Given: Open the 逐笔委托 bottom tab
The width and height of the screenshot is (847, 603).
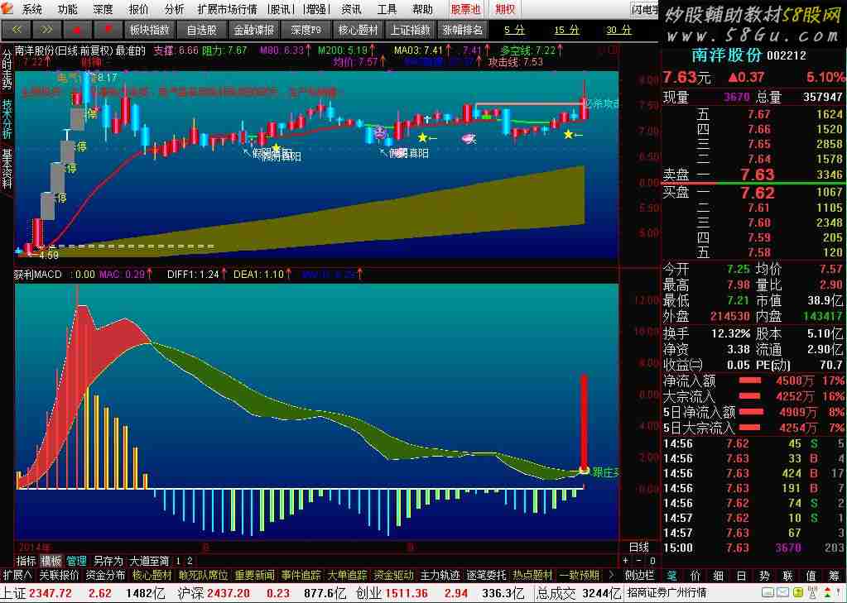Looking at the screenshot, I should (x=487, y=576).
